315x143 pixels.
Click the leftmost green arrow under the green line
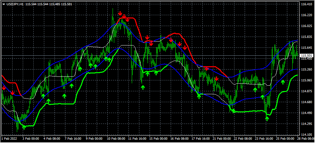(24, 127)
